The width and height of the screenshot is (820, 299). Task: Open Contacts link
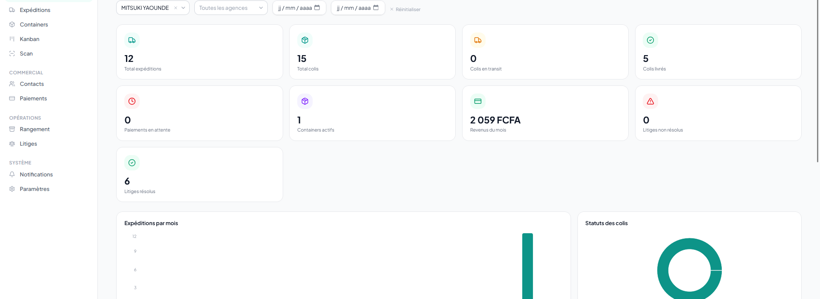click(32, 84)
